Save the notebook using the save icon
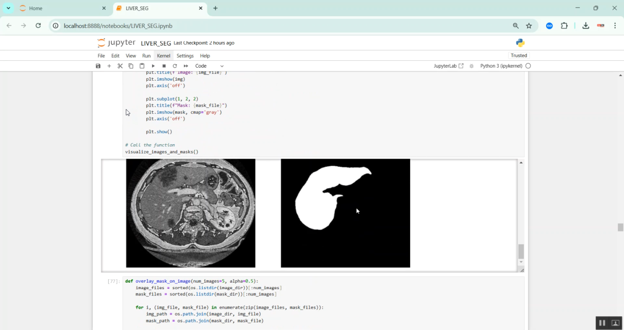 click(x=98, y=66)
